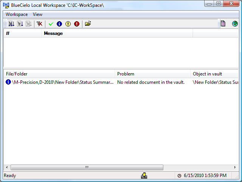Toggle the green checkmark success filter
The image size is (242, 182).
pos(51,24)
